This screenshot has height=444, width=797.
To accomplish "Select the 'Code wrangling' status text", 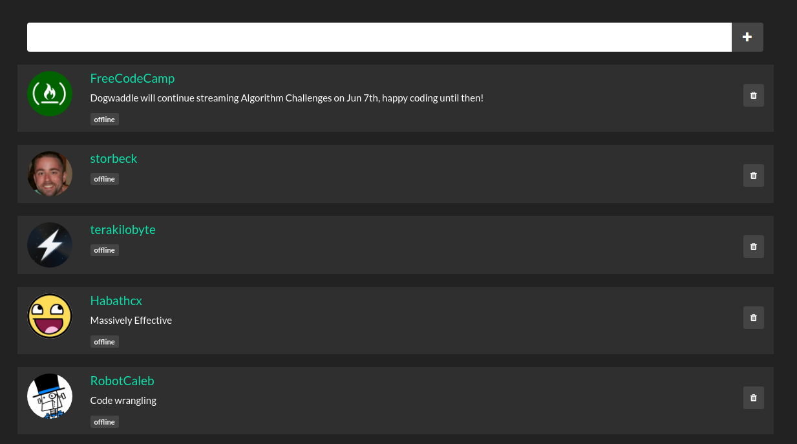I will pos(123,401).
